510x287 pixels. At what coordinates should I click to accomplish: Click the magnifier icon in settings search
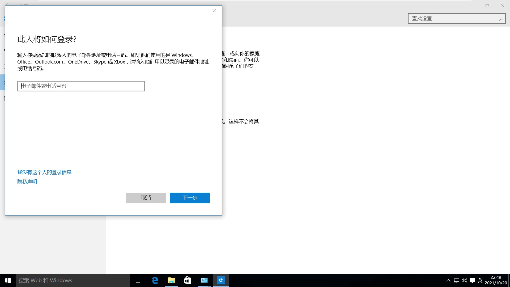click(501, 19)
